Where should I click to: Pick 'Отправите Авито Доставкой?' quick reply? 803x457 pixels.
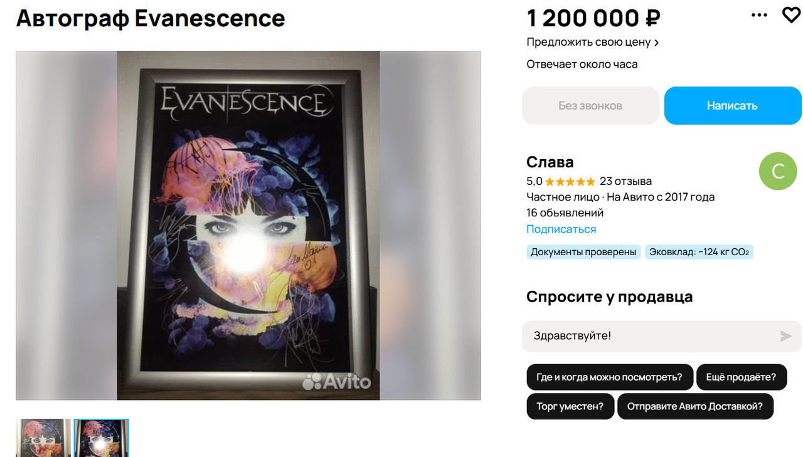[x=694, y=406]
